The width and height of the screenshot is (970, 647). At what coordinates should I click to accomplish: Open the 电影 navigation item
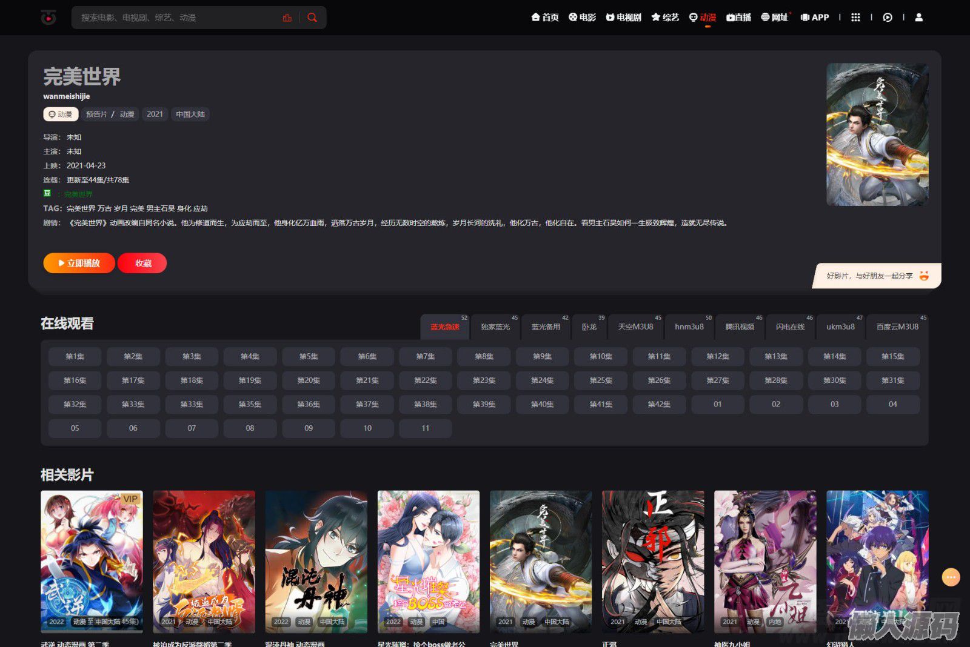pyautogui.click(x=583, y=18)
